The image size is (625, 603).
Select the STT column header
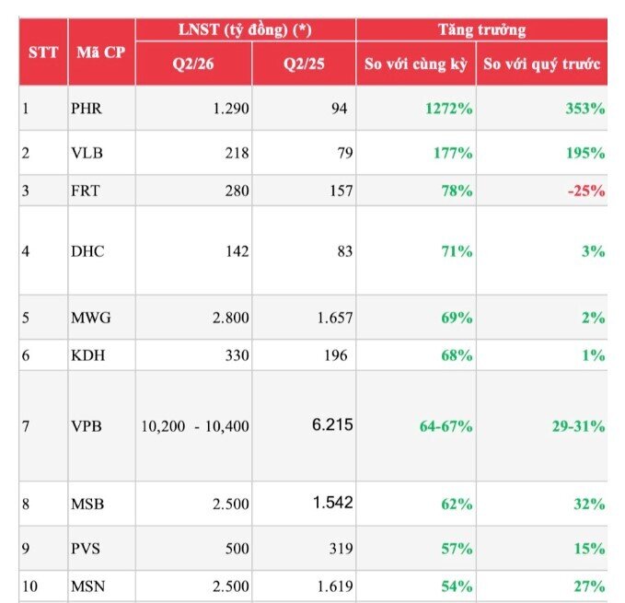tap(43, 52)
